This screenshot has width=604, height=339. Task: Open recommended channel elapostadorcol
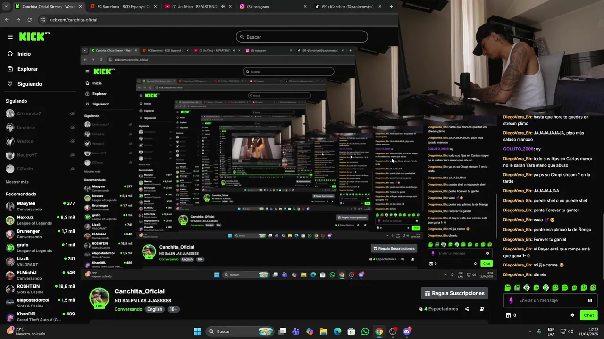40,303
